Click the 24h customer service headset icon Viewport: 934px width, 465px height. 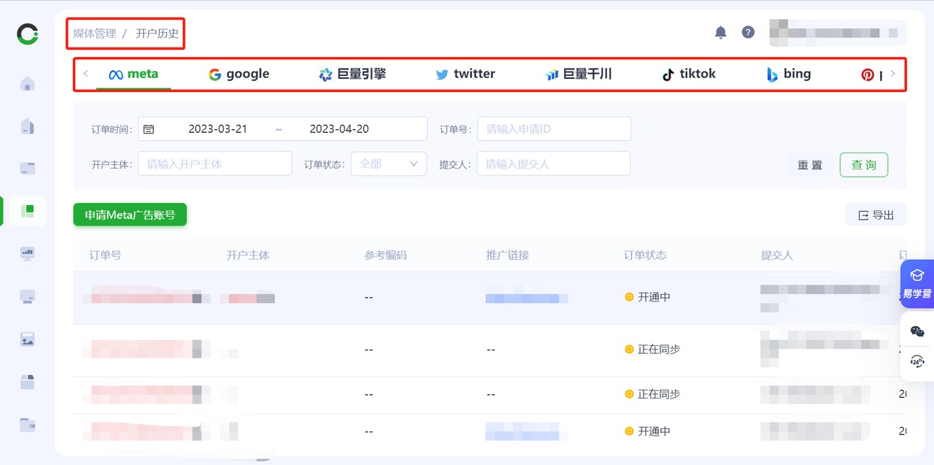[917, 361]
